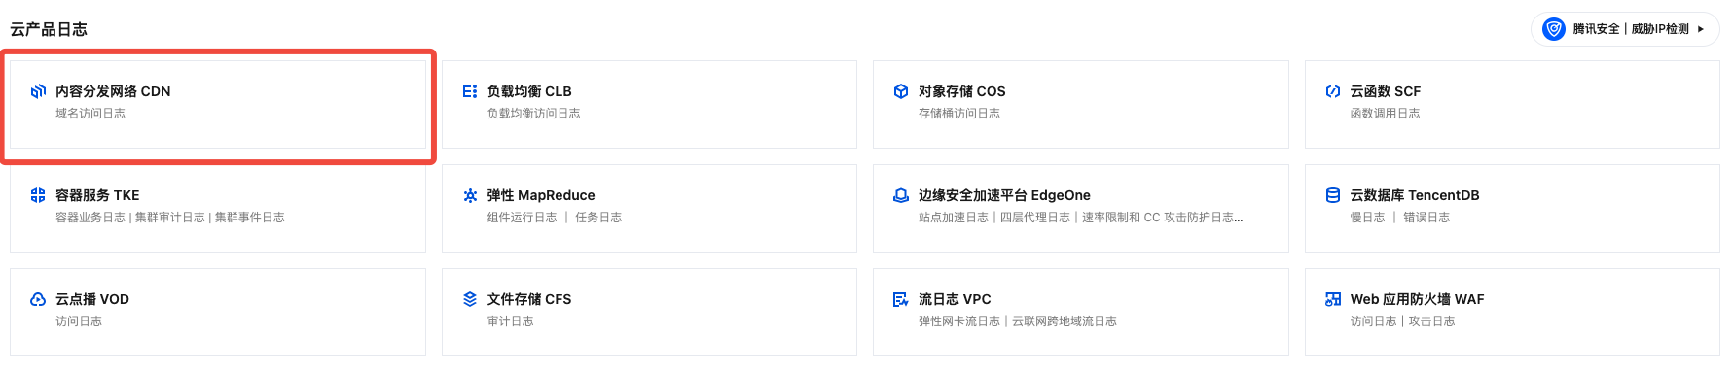Viewport: 1733px width, 372px height.
Task: Select Web 应用防火墙 WAF card
Action: tap(1512, 312)
